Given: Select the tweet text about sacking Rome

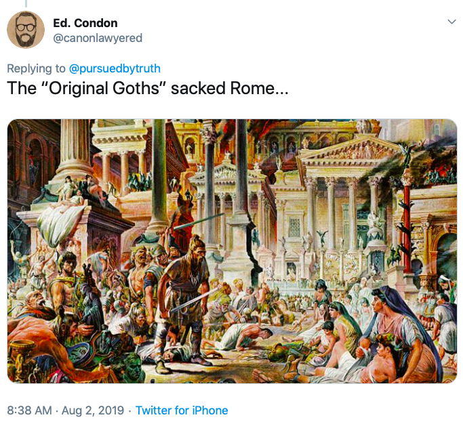Looking at the screenshot, I should point(148,89).
